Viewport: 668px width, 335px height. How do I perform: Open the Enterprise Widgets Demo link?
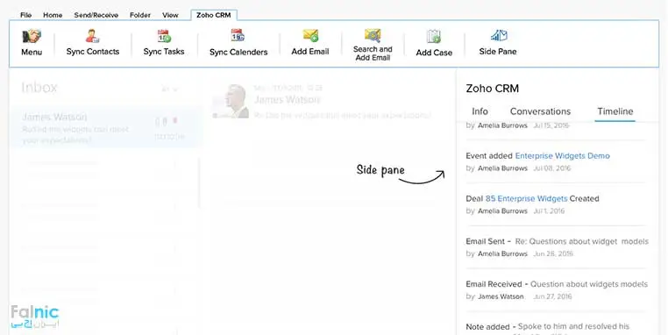(x=562, y=156)
